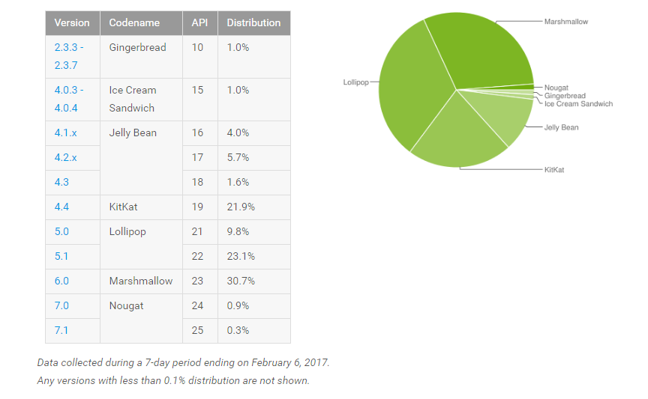Viewport: 648px width, 399px height.
Task: Click the Version column header
Action: (72, 22)
